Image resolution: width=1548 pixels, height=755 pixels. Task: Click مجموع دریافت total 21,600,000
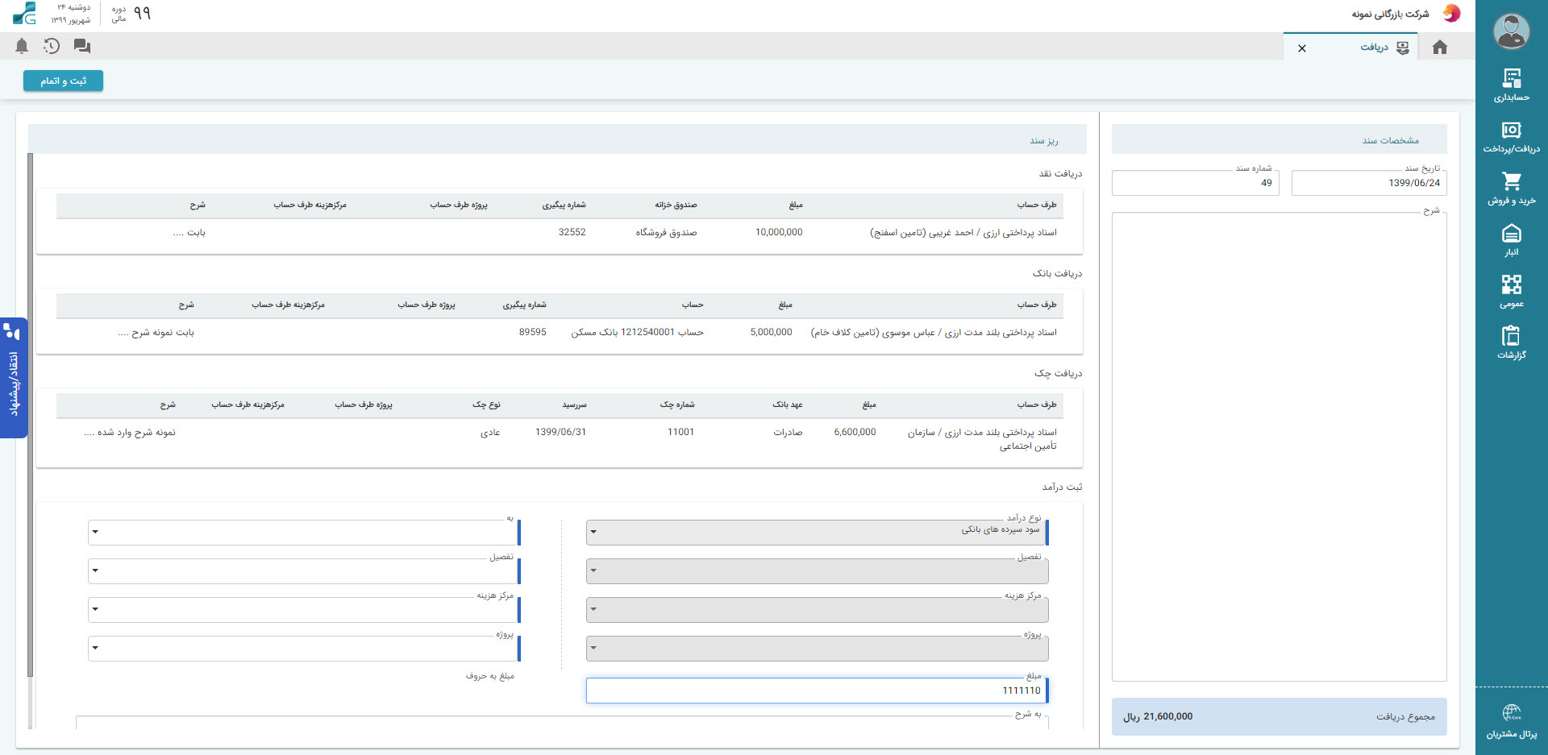tap(1280, 716)
